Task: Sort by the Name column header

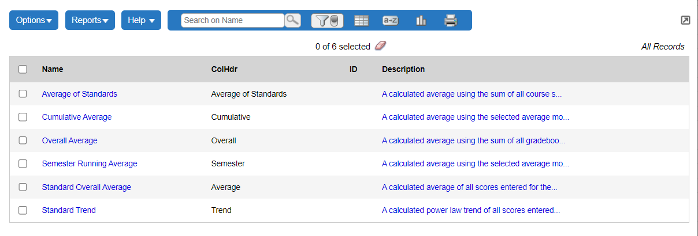Action: point(53,69)
